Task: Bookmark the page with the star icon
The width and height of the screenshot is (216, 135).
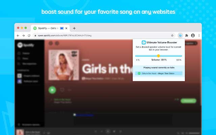Action: point(172,35)
